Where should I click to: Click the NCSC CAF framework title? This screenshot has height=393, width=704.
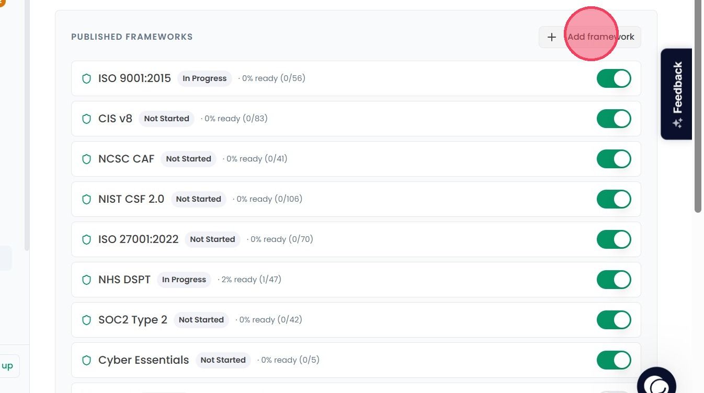coord(126,159)
